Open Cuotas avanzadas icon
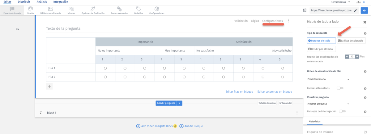The height and width of the screenshot is (134, 371). coord(119,9)
